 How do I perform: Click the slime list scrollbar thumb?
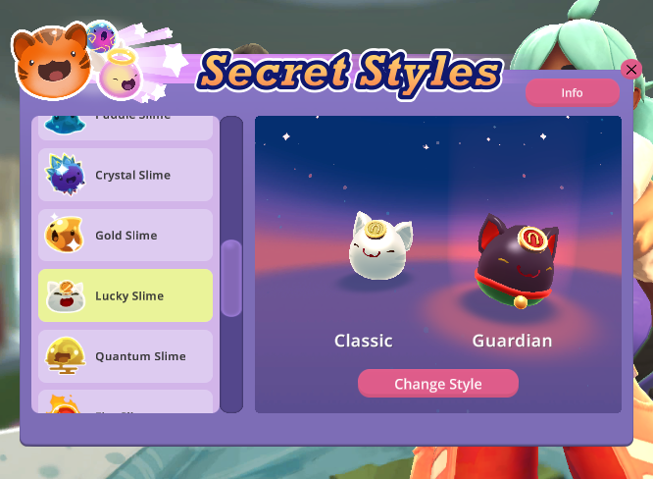[x=231, y=278]
